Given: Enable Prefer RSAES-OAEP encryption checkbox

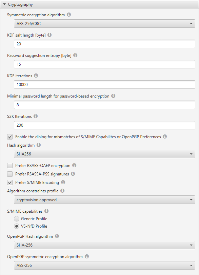Looking at the screenshot, I should point(10,166).
